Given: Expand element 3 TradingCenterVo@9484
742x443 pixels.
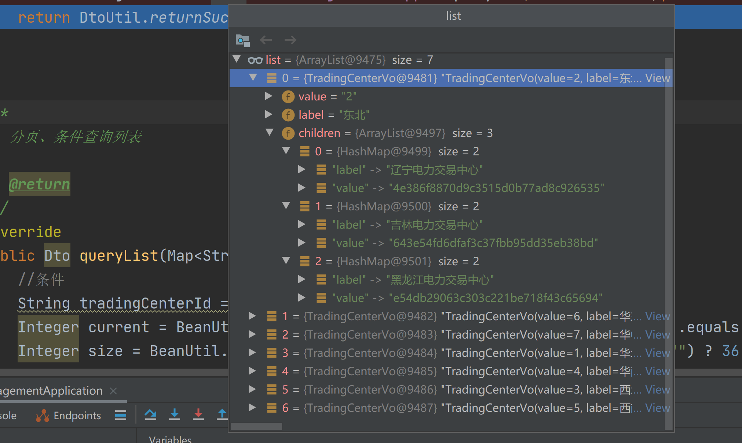Looking at the screenshot, I should 252,352.
